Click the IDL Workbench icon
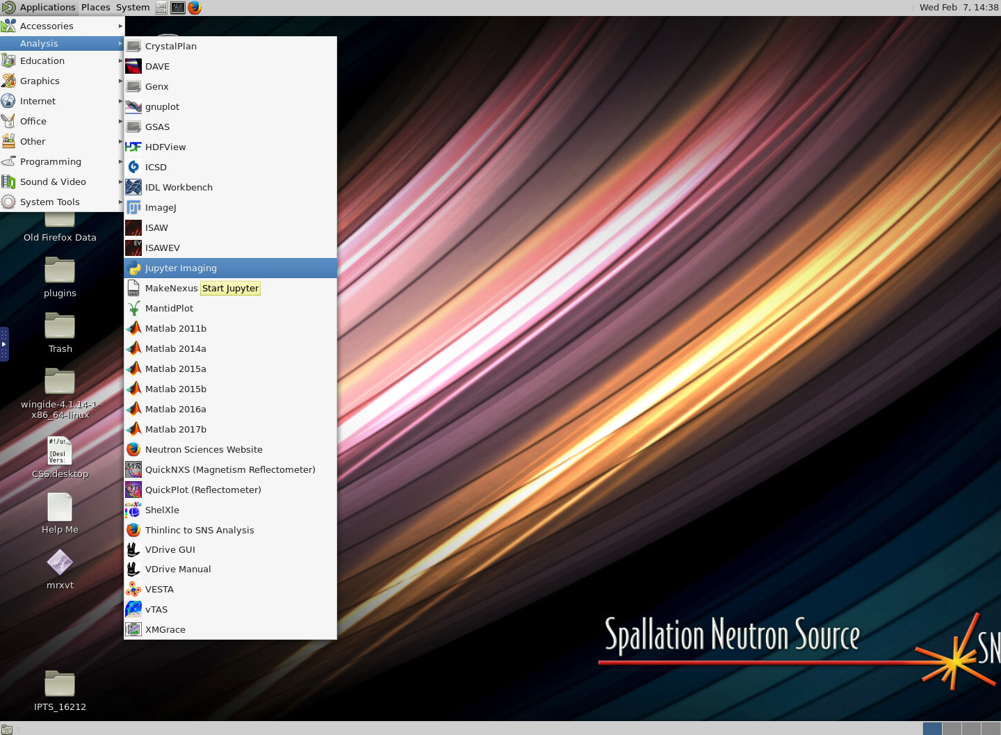This screenshot has height=735, width=1001. point(133,187)
